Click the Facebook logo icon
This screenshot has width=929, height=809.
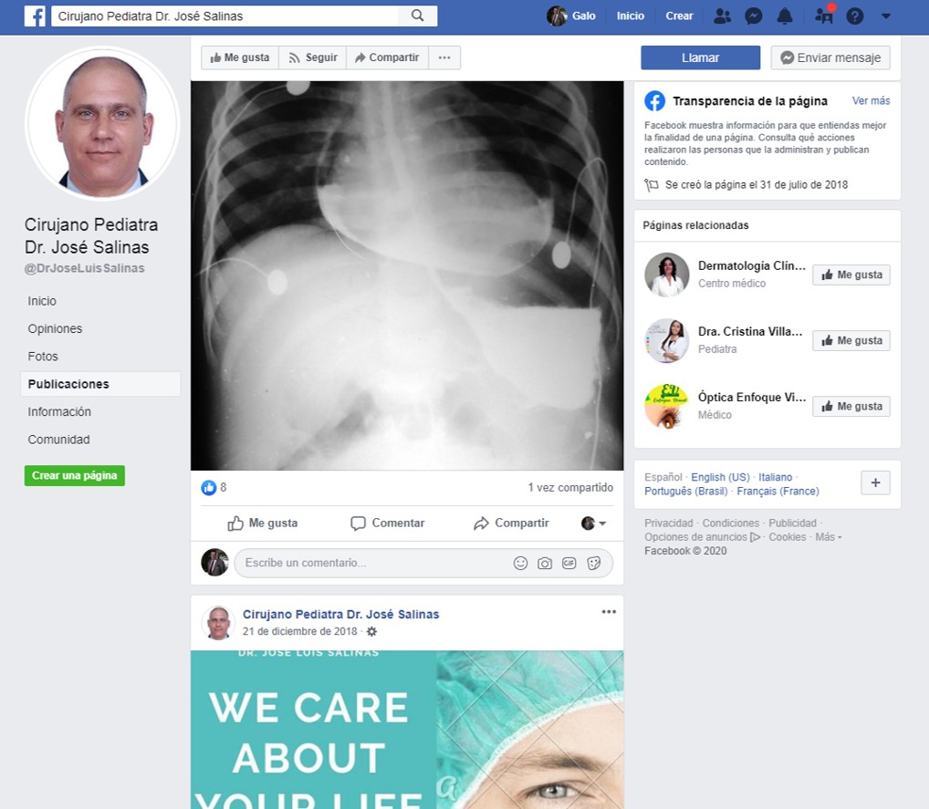pyautogui.click(x=35, y=16)
